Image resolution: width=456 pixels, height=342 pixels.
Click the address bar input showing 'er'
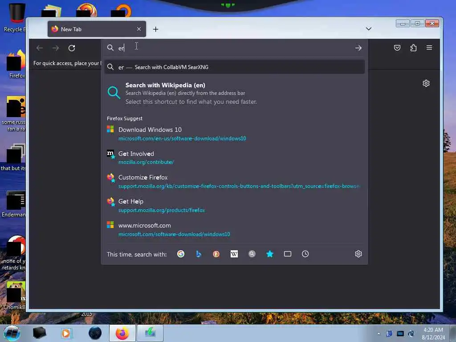click(234, 48)
